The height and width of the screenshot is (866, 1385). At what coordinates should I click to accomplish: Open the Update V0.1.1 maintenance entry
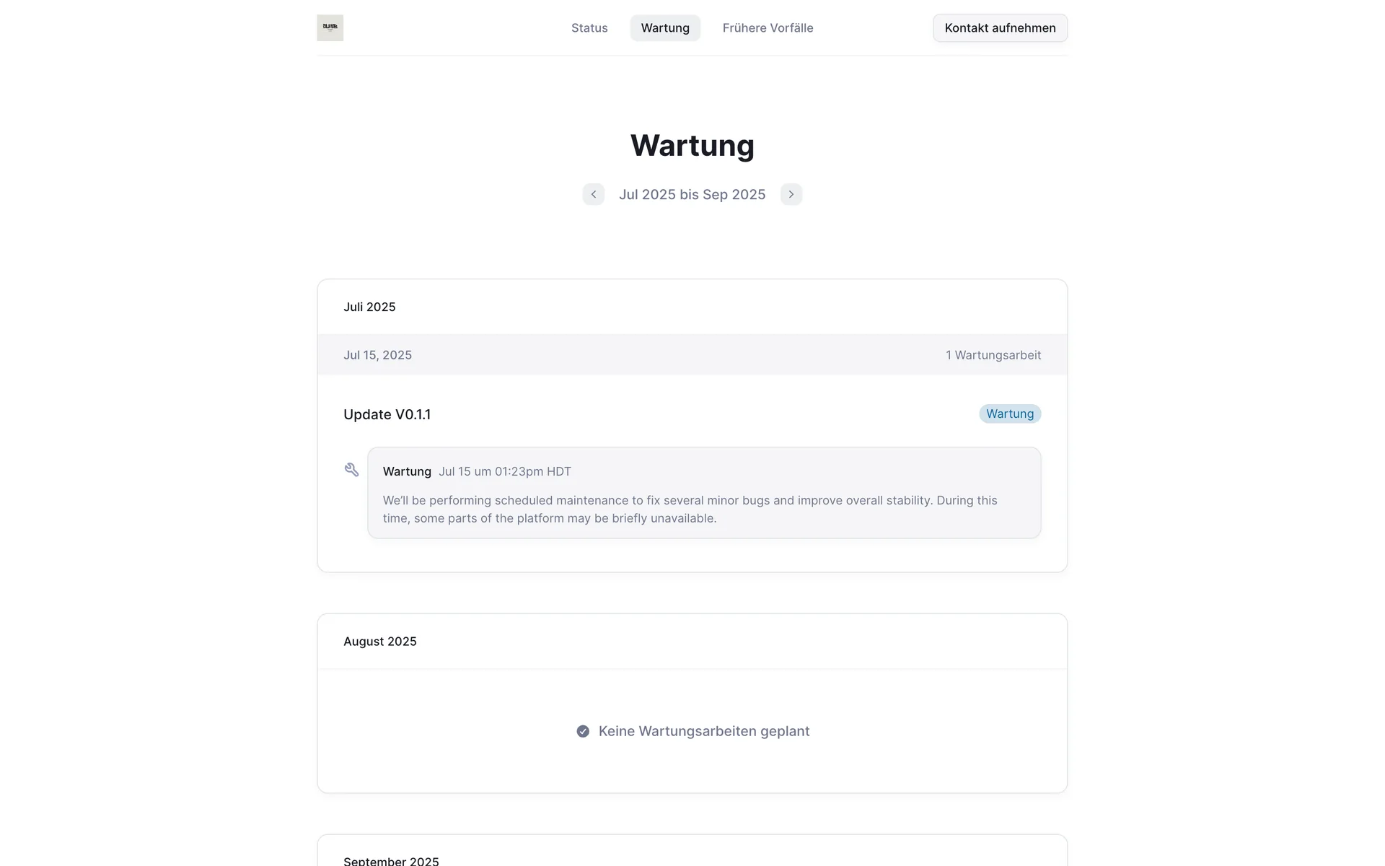point(387,414)
